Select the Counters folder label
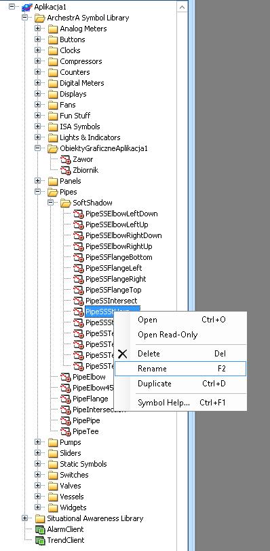The image size is (270, 551). (75, 72)
